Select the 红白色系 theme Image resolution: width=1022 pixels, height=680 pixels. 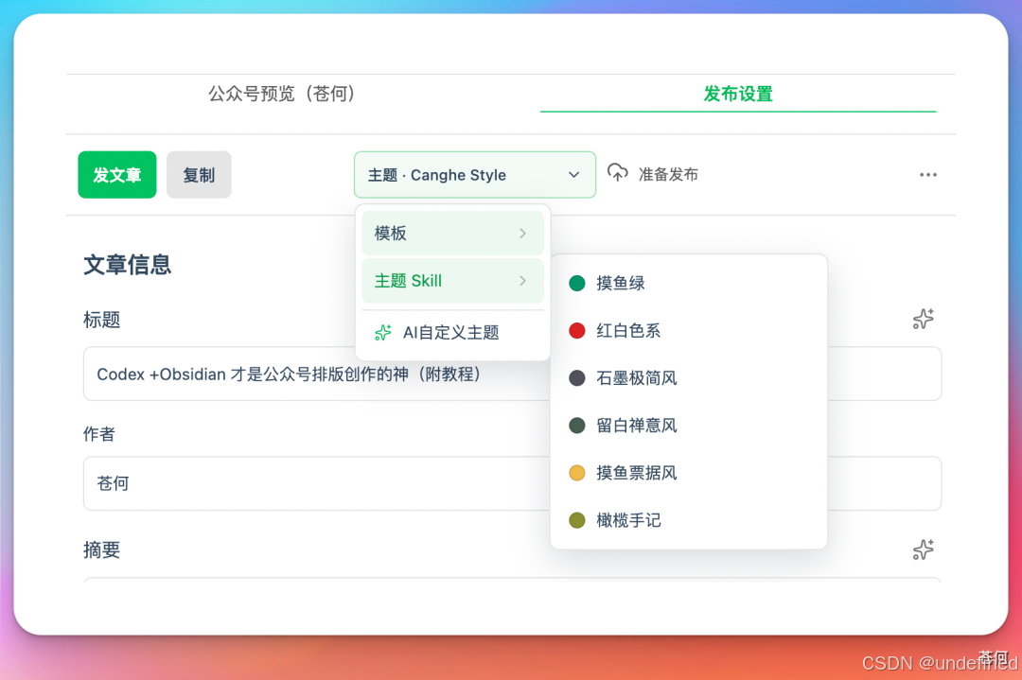688,330
